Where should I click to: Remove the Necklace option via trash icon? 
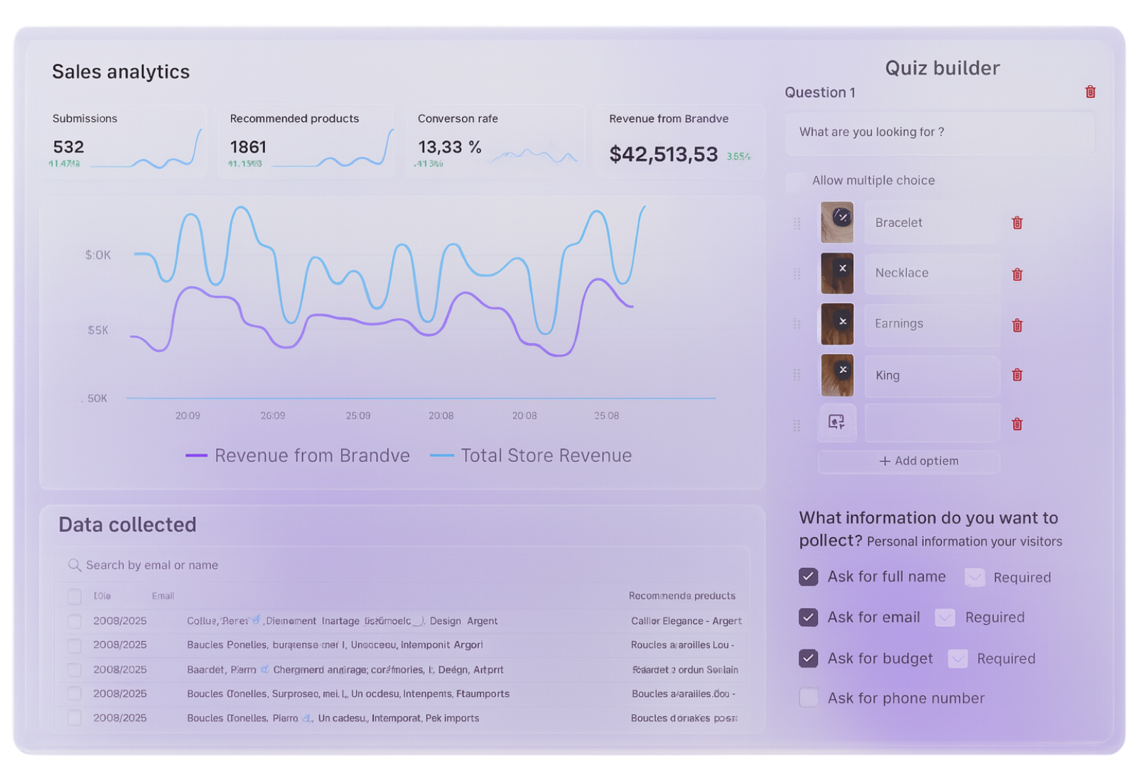coord(1017,274)
